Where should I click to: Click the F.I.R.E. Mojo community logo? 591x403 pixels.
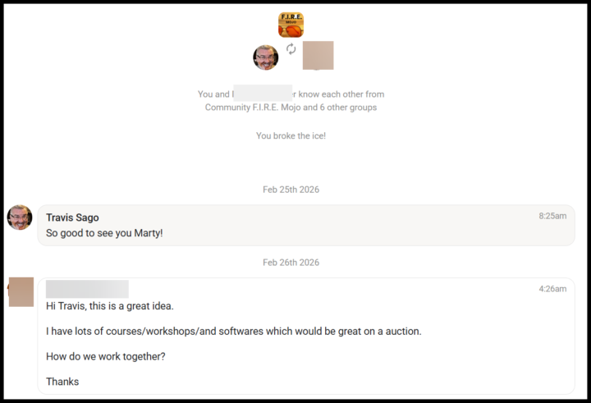pos(291,24)
